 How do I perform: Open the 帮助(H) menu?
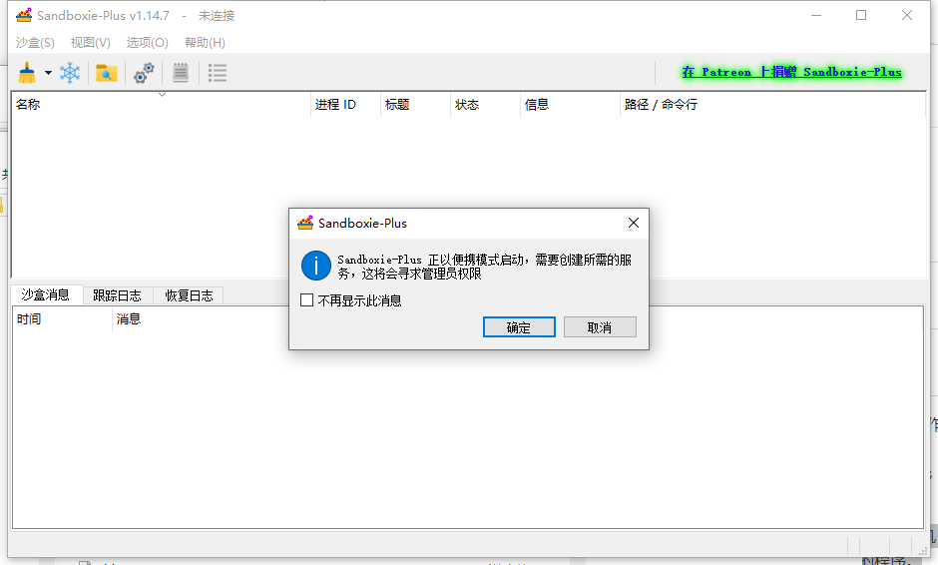coord(205,43)
